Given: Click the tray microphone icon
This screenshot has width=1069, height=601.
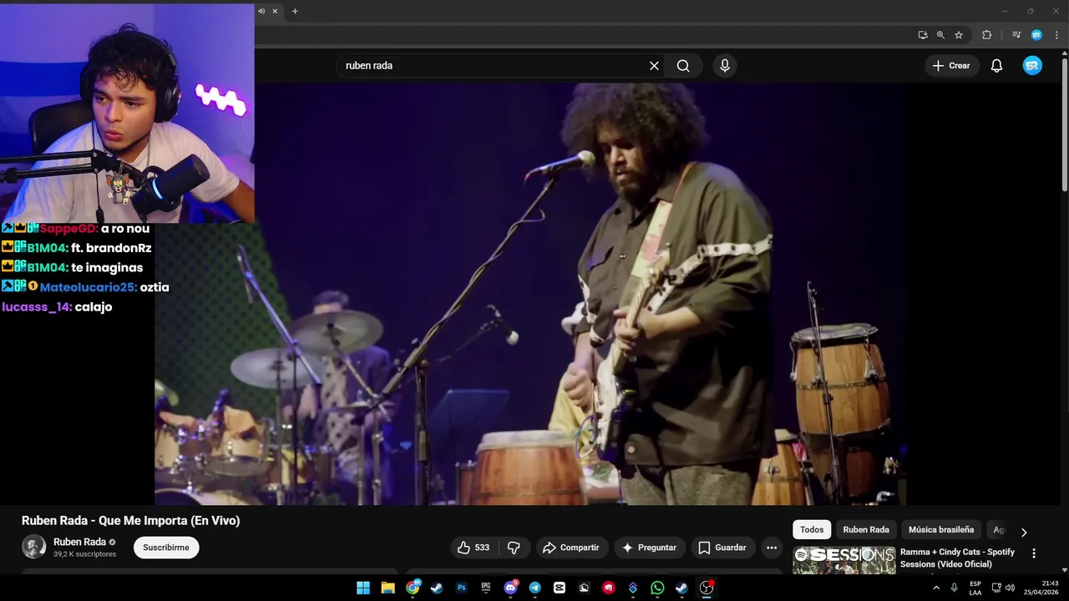Looking at the screenshot, I should tap(955, 588).
